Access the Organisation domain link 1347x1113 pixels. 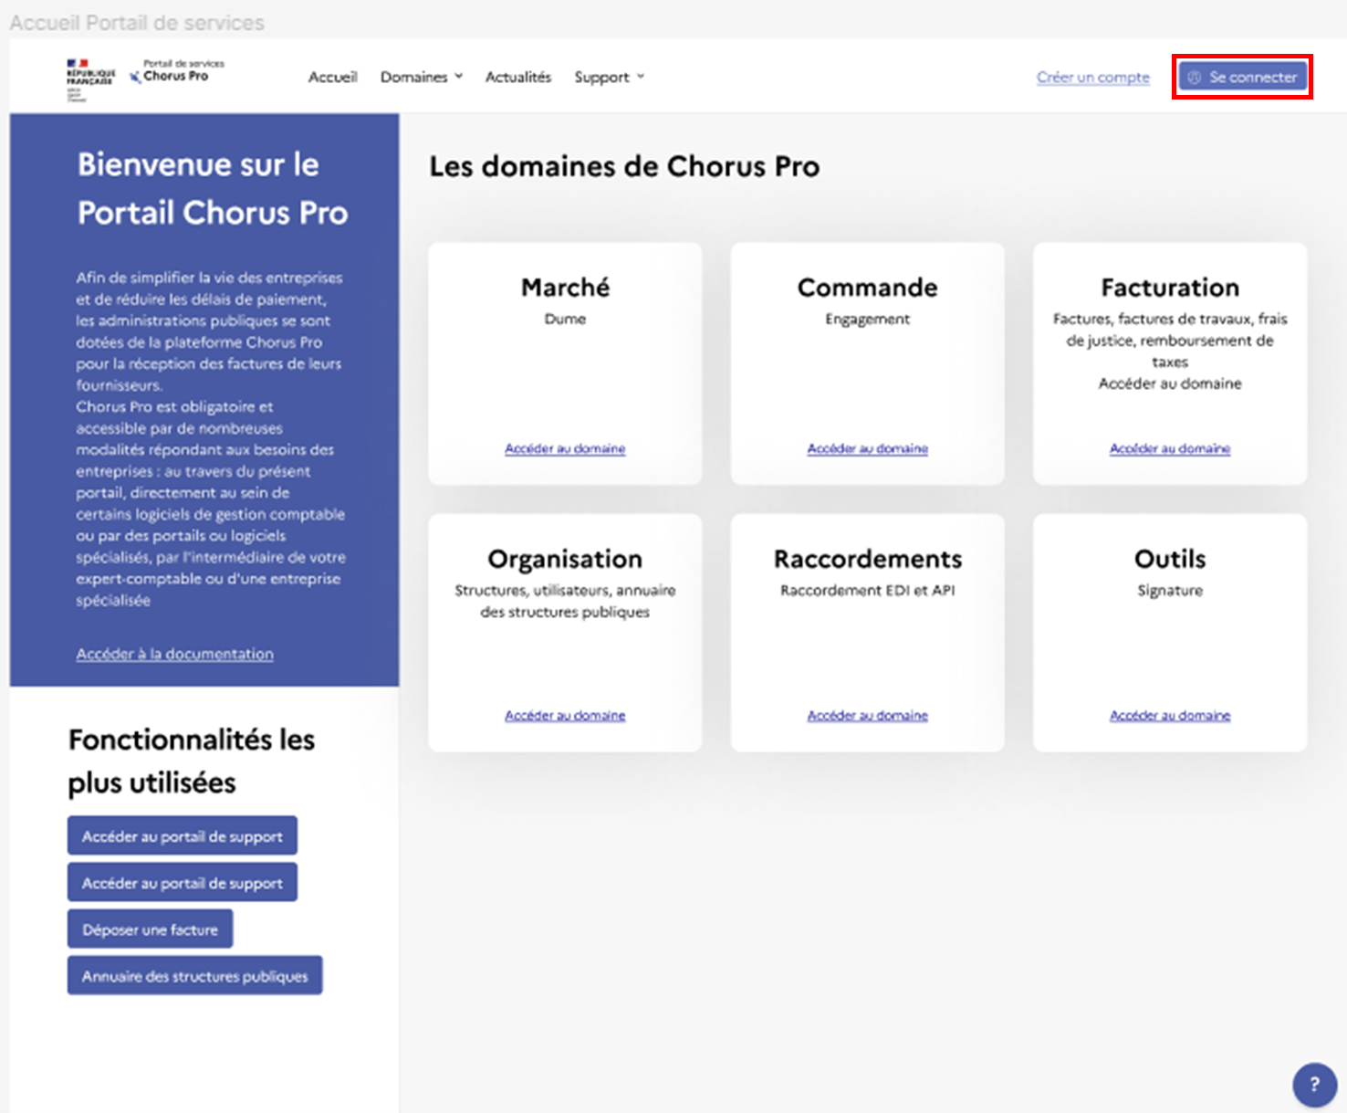click(565, 715)
